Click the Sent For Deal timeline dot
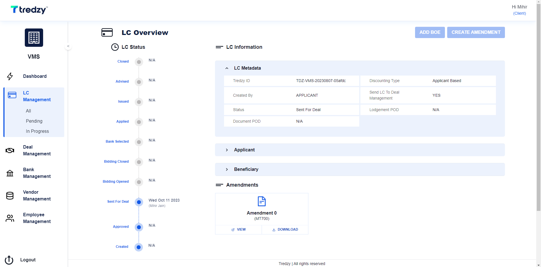541x267 pixels. coord(139,202)
